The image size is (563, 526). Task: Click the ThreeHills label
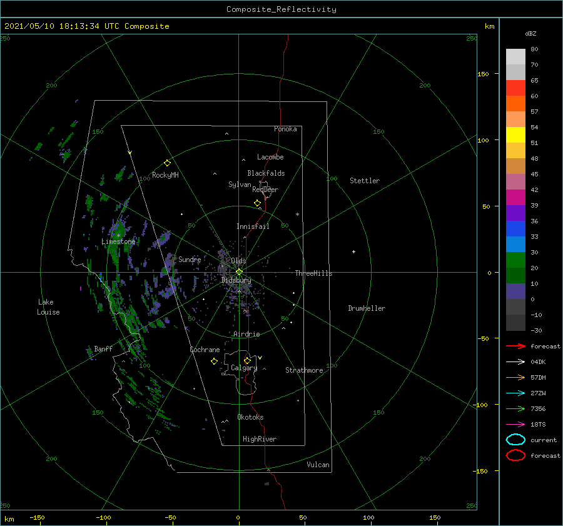pyautogui.click(x=314, y=273)
